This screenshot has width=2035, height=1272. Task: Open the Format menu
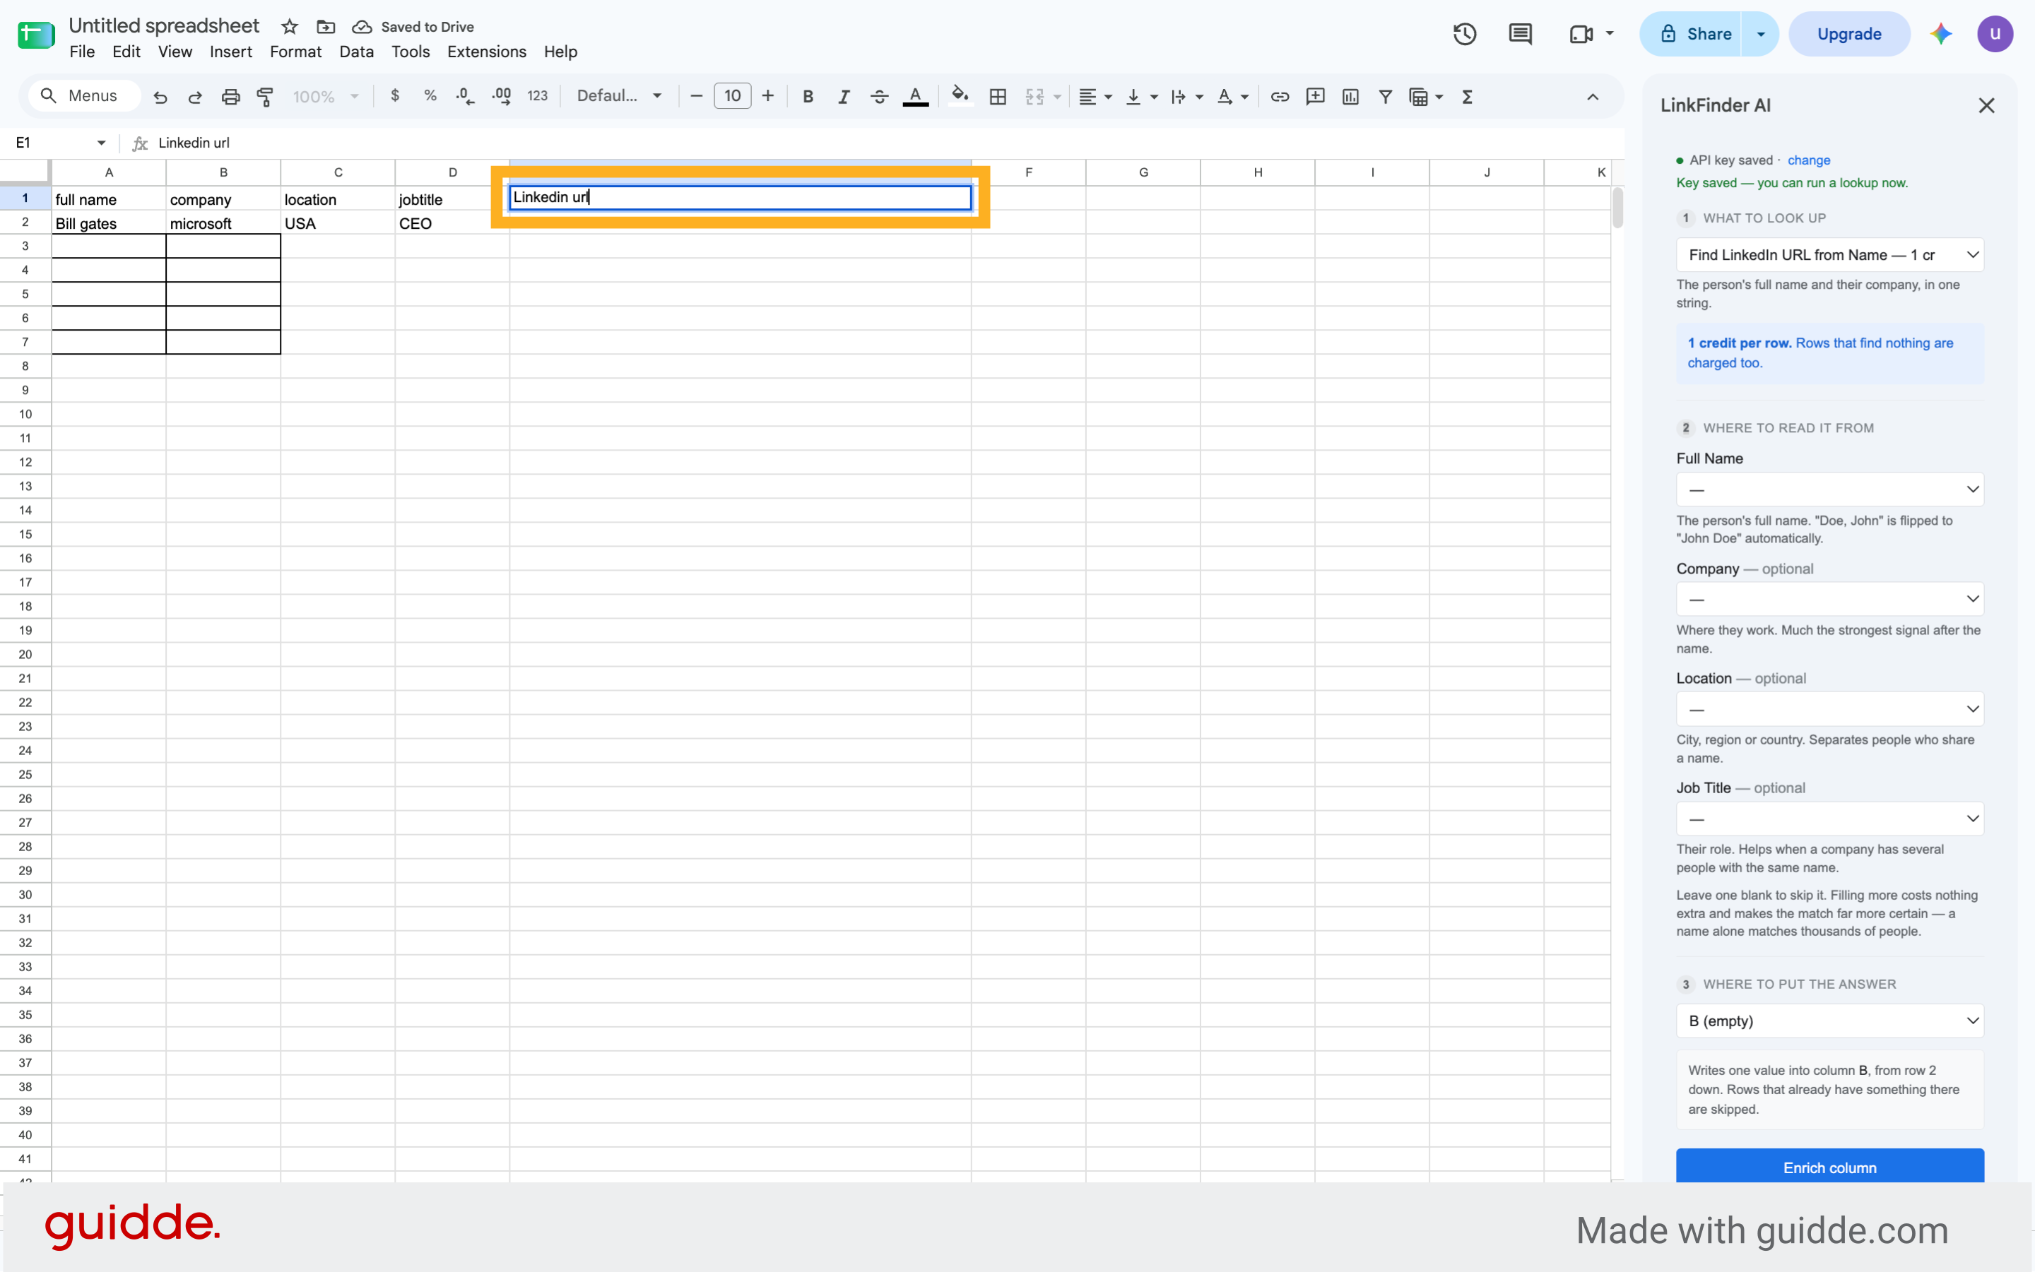[x=295, y=52]
